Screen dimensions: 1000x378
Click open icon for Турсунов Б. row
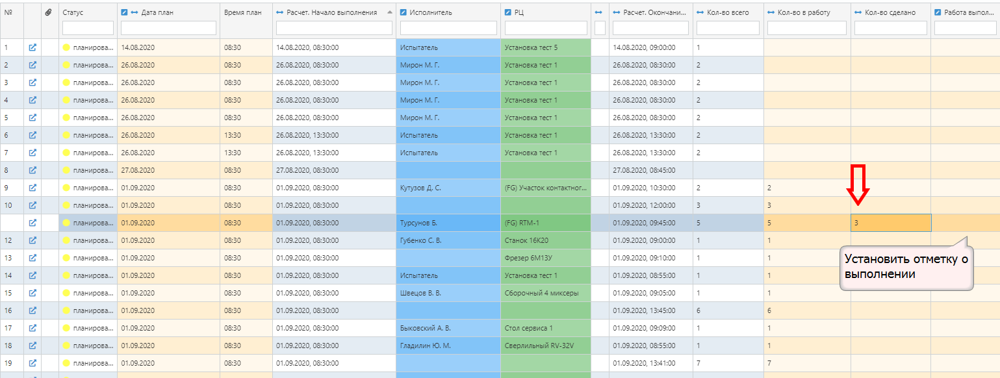[32, 223]
